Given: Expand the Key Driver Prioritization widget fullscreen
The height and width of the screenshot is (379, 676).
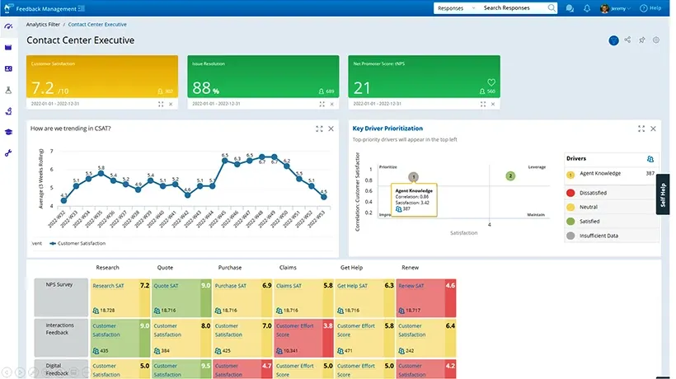Looking at the screenshot, I should [x=641, y=129].
